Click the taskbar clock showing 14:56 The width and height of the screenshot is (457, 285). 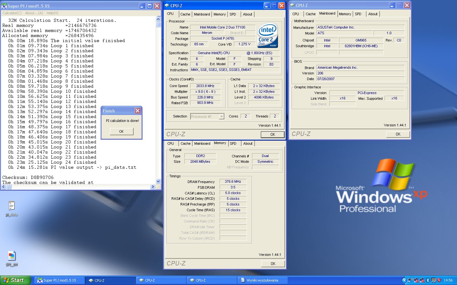pos(448,280)
